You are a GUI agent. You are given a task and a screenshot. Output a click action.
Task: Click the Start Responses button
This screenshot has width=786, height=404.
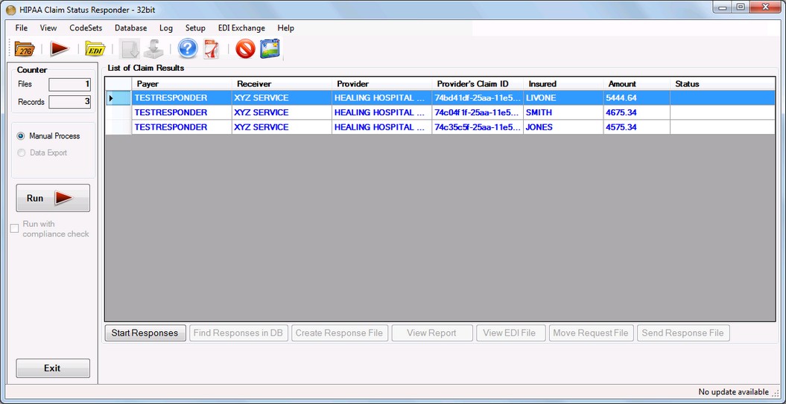click(x=145, y=333)
